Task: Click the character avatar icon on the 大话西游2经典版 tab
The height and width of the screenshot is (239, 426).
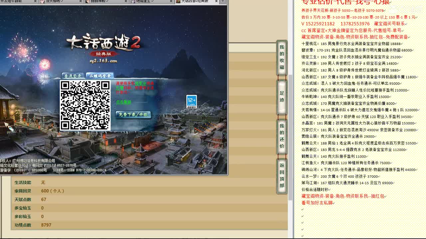Action: click(178, 1)
